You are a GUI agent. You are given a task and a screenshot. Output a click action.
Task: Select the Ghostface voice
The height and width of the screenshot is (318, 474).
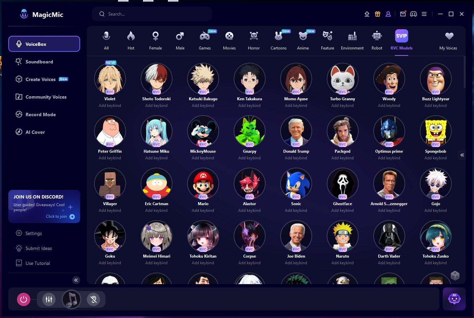coord(343,184)
